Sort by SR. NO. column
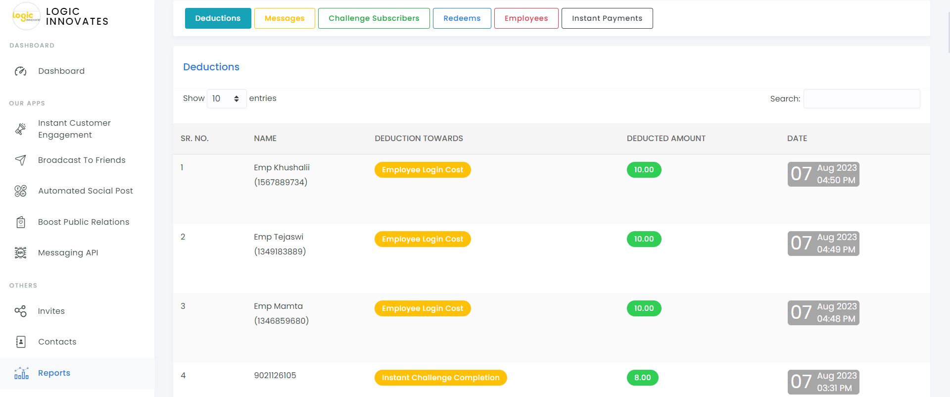The width and height of the screenshot is (950, 397). tap(194, 139)
